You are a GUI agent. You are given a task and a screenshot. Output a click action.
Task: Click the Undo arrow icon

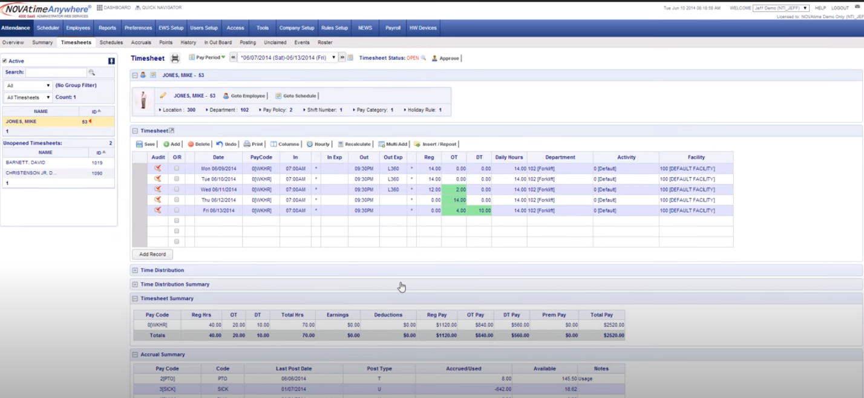click(220, 144)
